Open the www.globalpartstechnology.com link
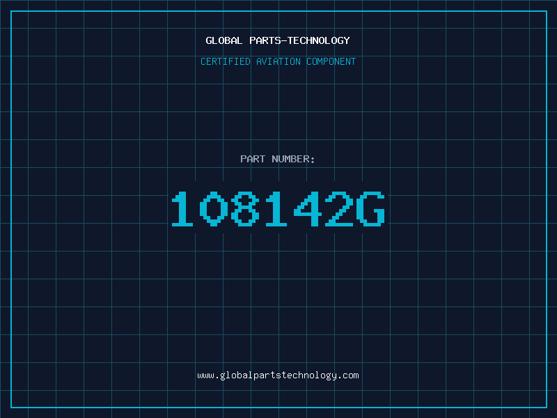Screen dimensions: 557x418 [278, 376]
